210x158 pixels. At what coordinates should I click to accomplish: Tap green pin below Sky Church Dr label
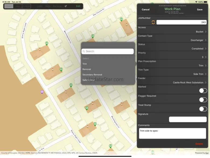coord(121,19)
